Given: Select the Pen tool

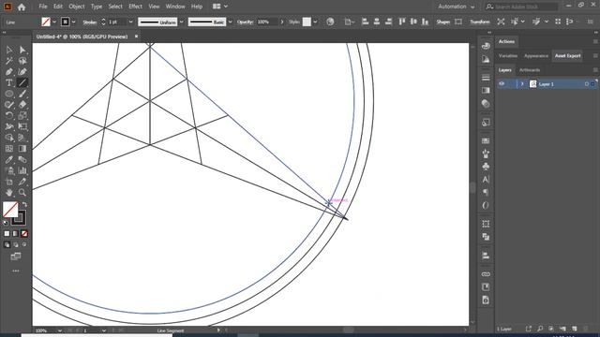Looking at the screenshot, I should (x=9, y=72).
